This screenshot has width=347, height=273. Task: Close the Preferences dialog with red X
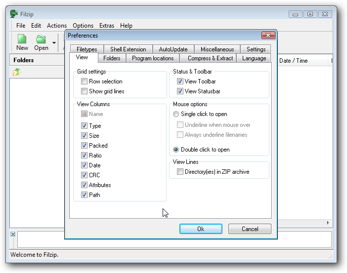click(x=268, y=36)
